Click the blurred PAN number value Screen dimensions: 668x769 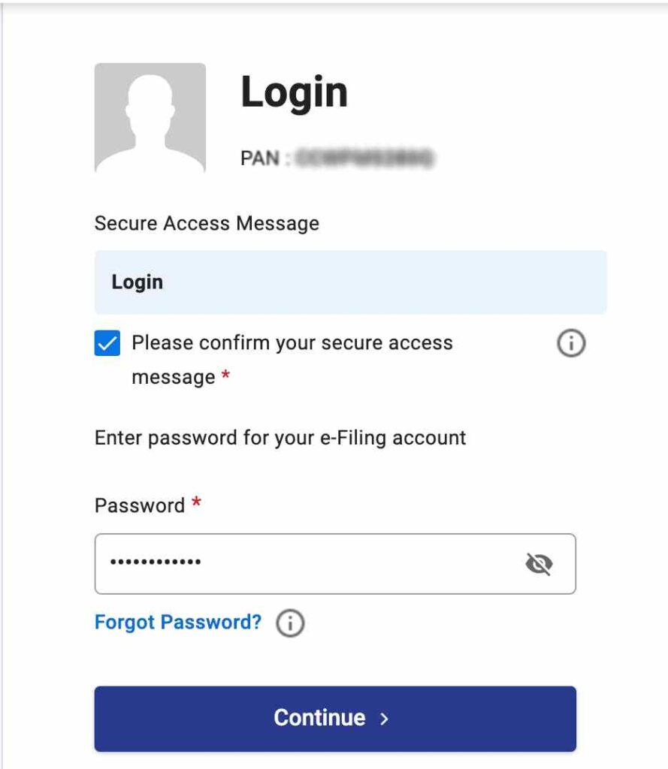point(365,158)
